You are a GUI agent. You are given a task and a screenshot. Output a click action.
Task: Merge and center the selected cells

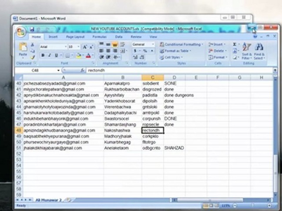(122, 51)
